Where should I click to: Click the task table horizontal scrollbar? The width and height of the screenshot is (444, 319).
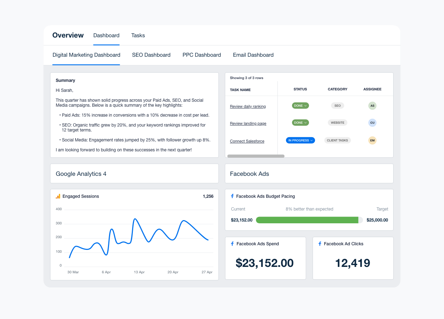[256, 156]
